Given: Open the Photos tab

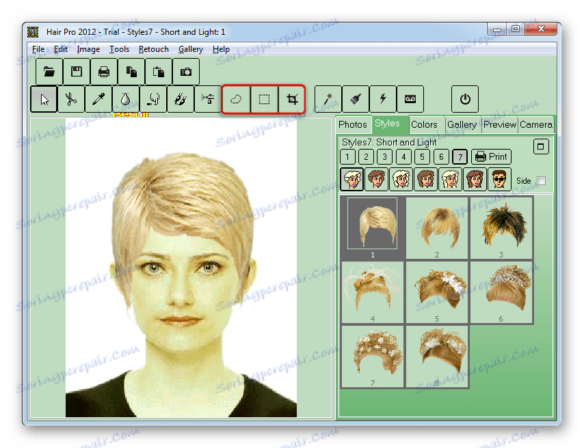Looking at the screenshot, I should tap(353, 124).
